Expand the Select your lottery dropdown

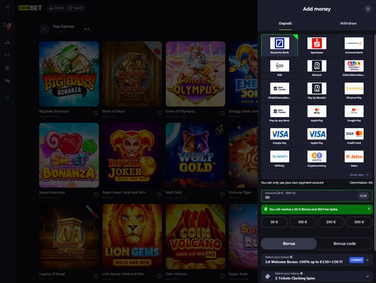[317, 276]
